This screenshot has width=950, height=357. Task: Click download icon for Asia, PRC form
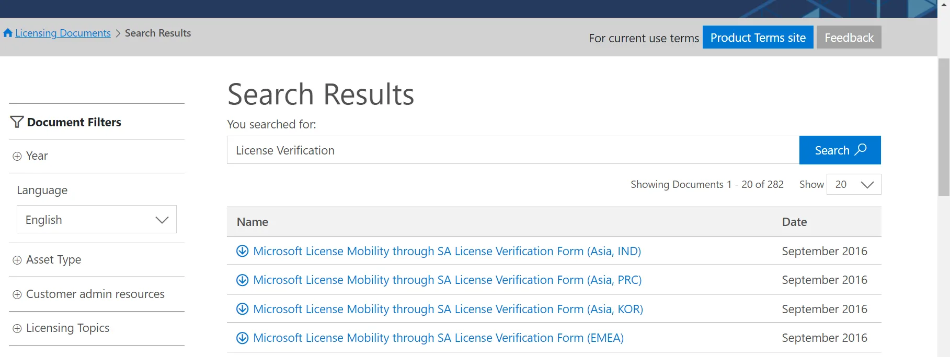click(x=242, y=280)
